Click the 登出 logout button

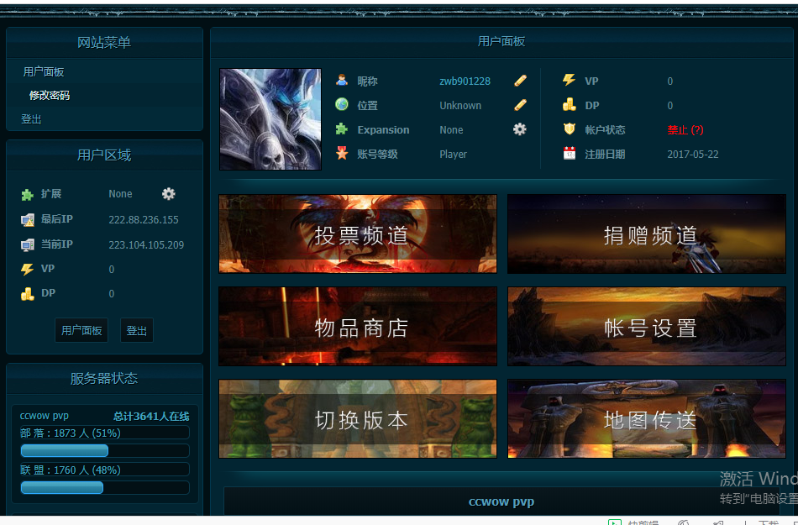(136, 330)
